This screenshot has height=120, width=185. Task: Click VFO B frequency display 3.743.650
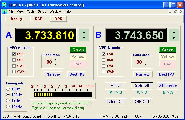pyautogui.click(x=135, y=35)
